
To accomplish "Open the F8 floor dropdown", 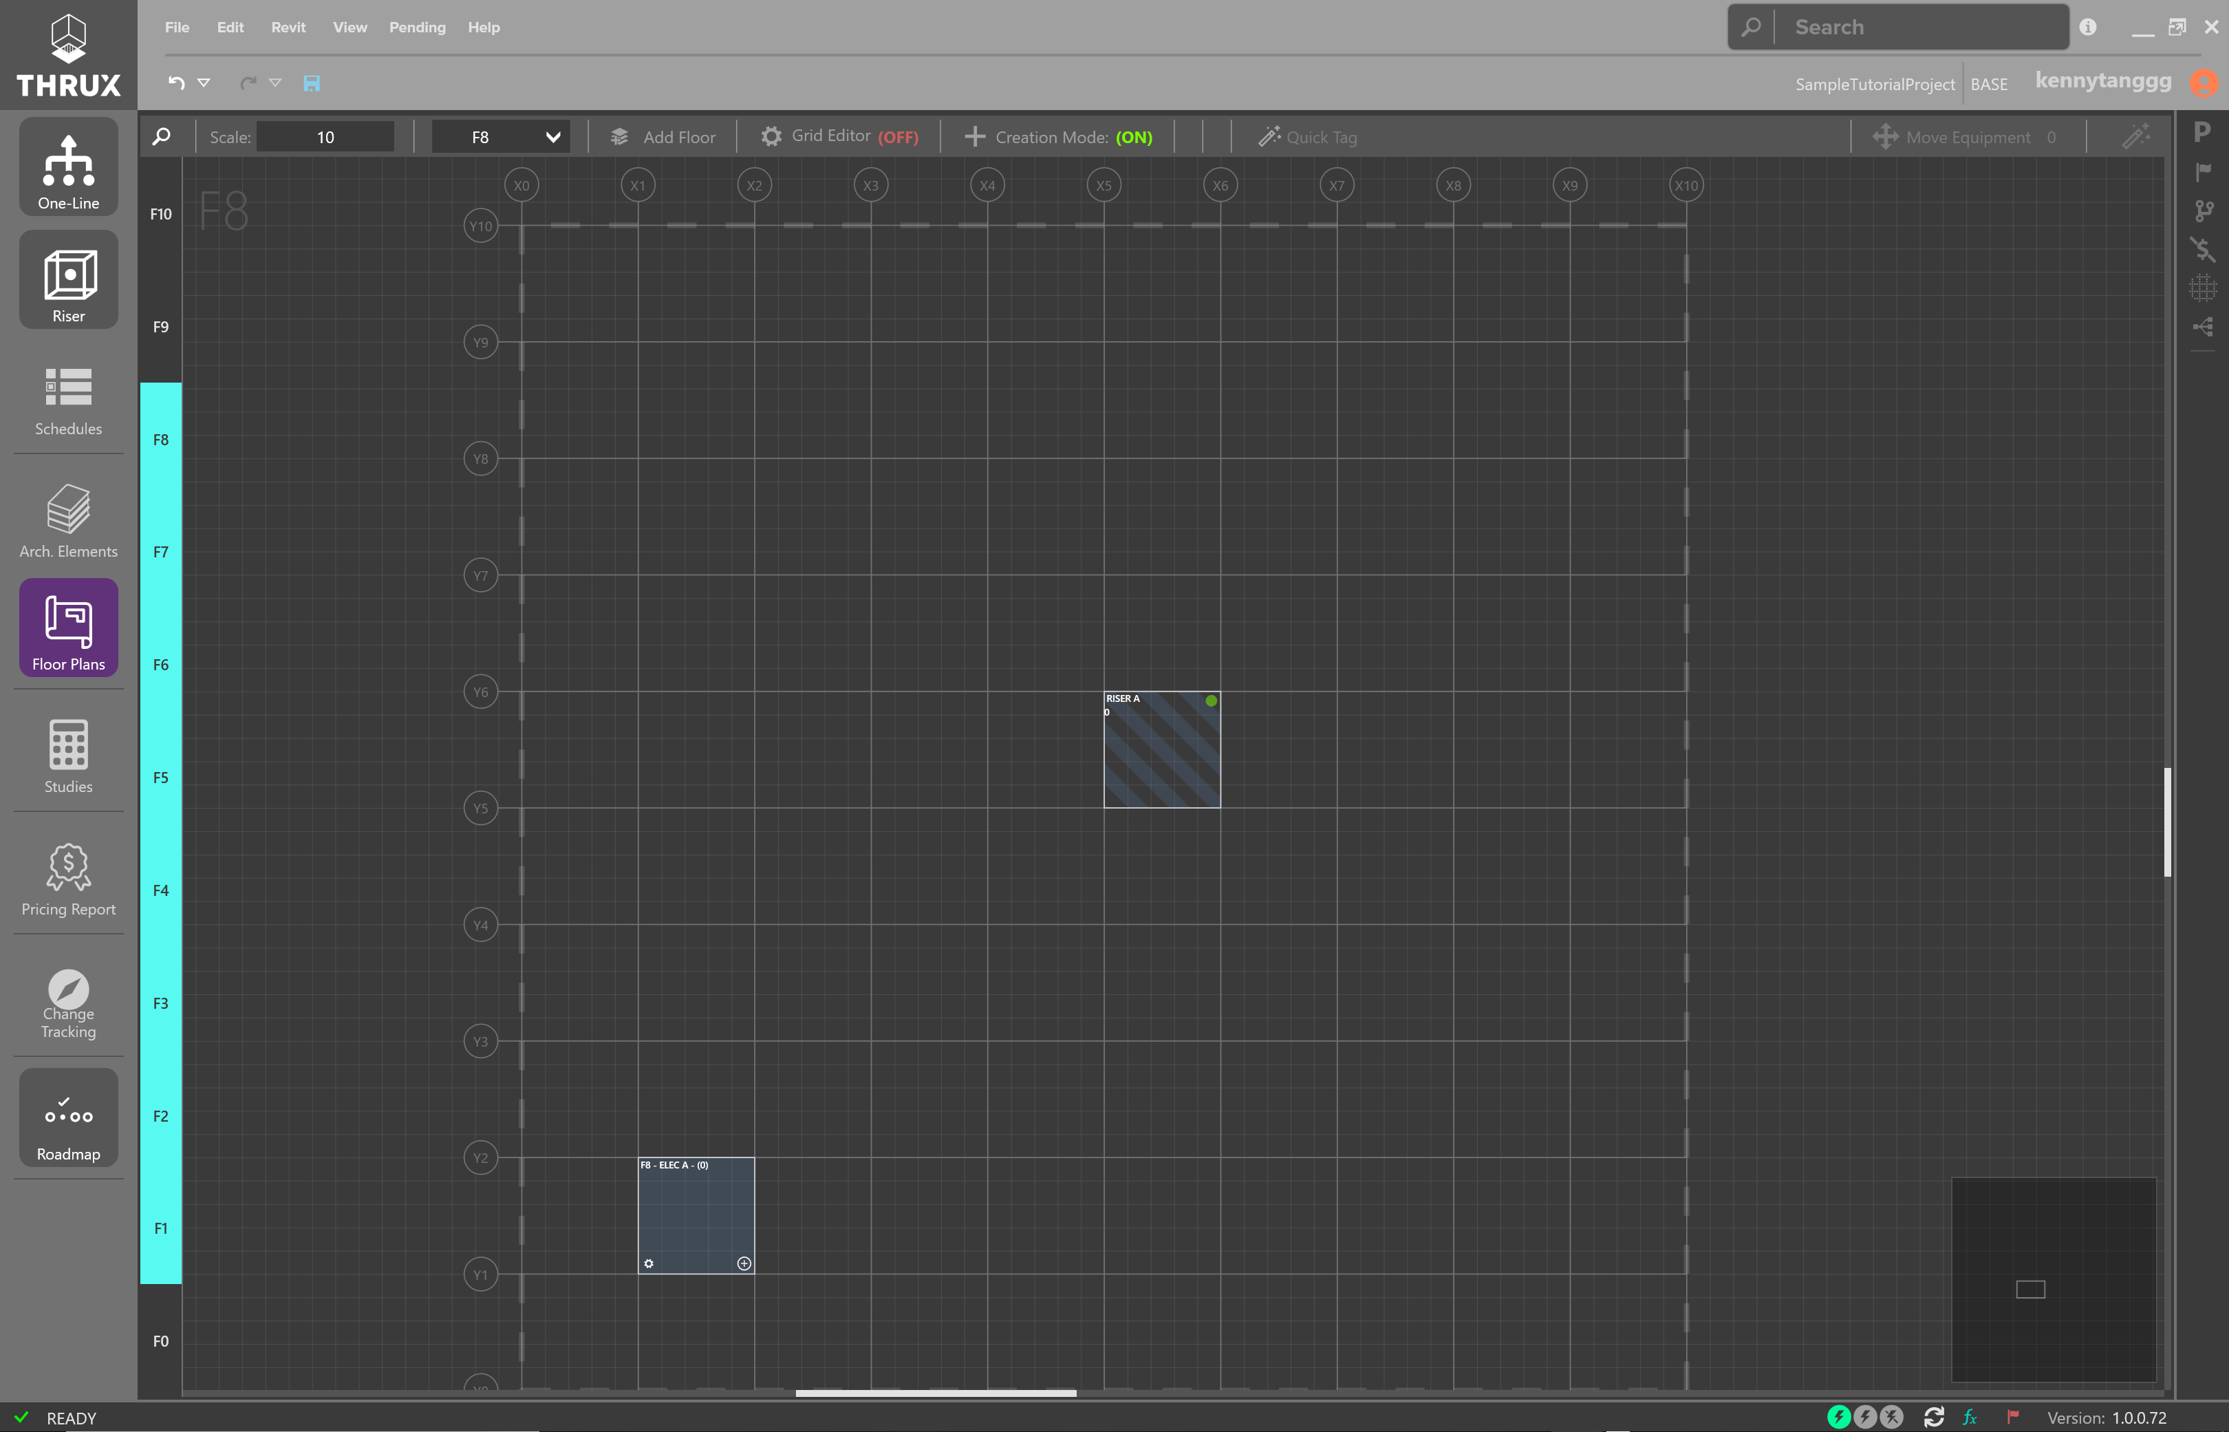I will pyautogui.click(x=501, y=137).
